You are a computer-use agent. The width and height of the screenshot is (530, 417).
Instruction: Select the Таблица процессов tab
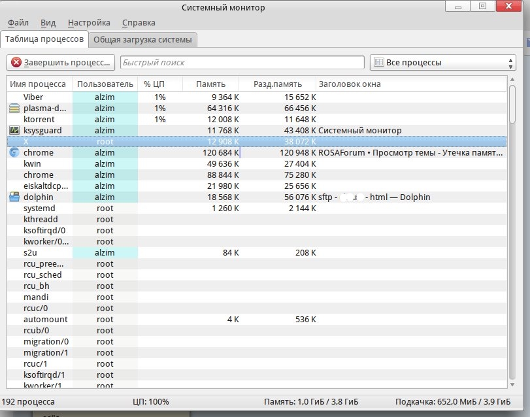[44, 40]
